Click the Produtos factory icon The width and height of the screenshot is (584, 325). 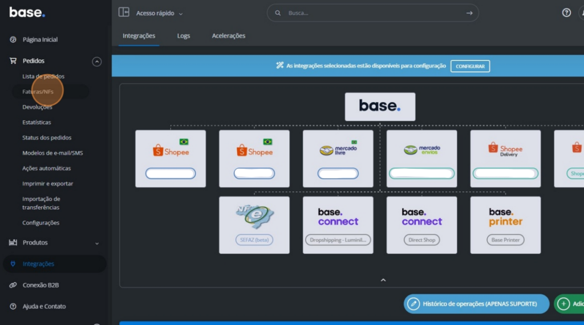pyautogui.click(x=13, y=242)
